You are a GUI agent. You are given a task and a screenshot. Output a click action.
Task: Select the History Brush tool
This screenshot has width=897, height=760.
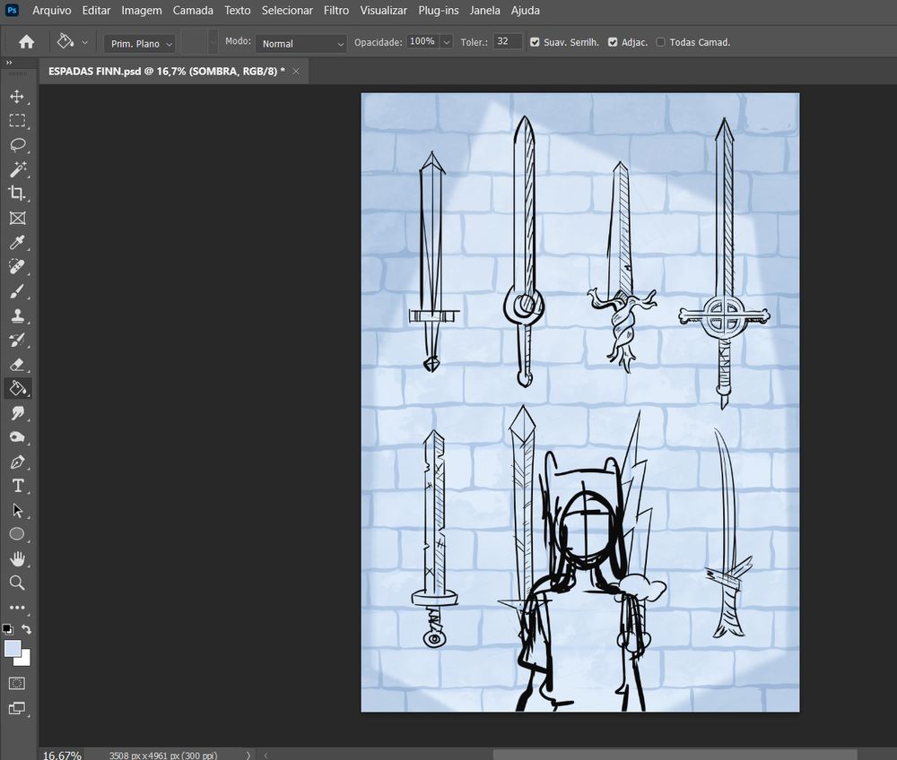coord(17,340)
